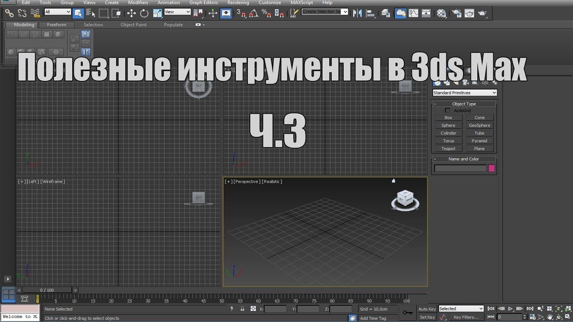Collapse the Object Type rollout
This screenshot has height=322, width=573.
tap(464, 104)
